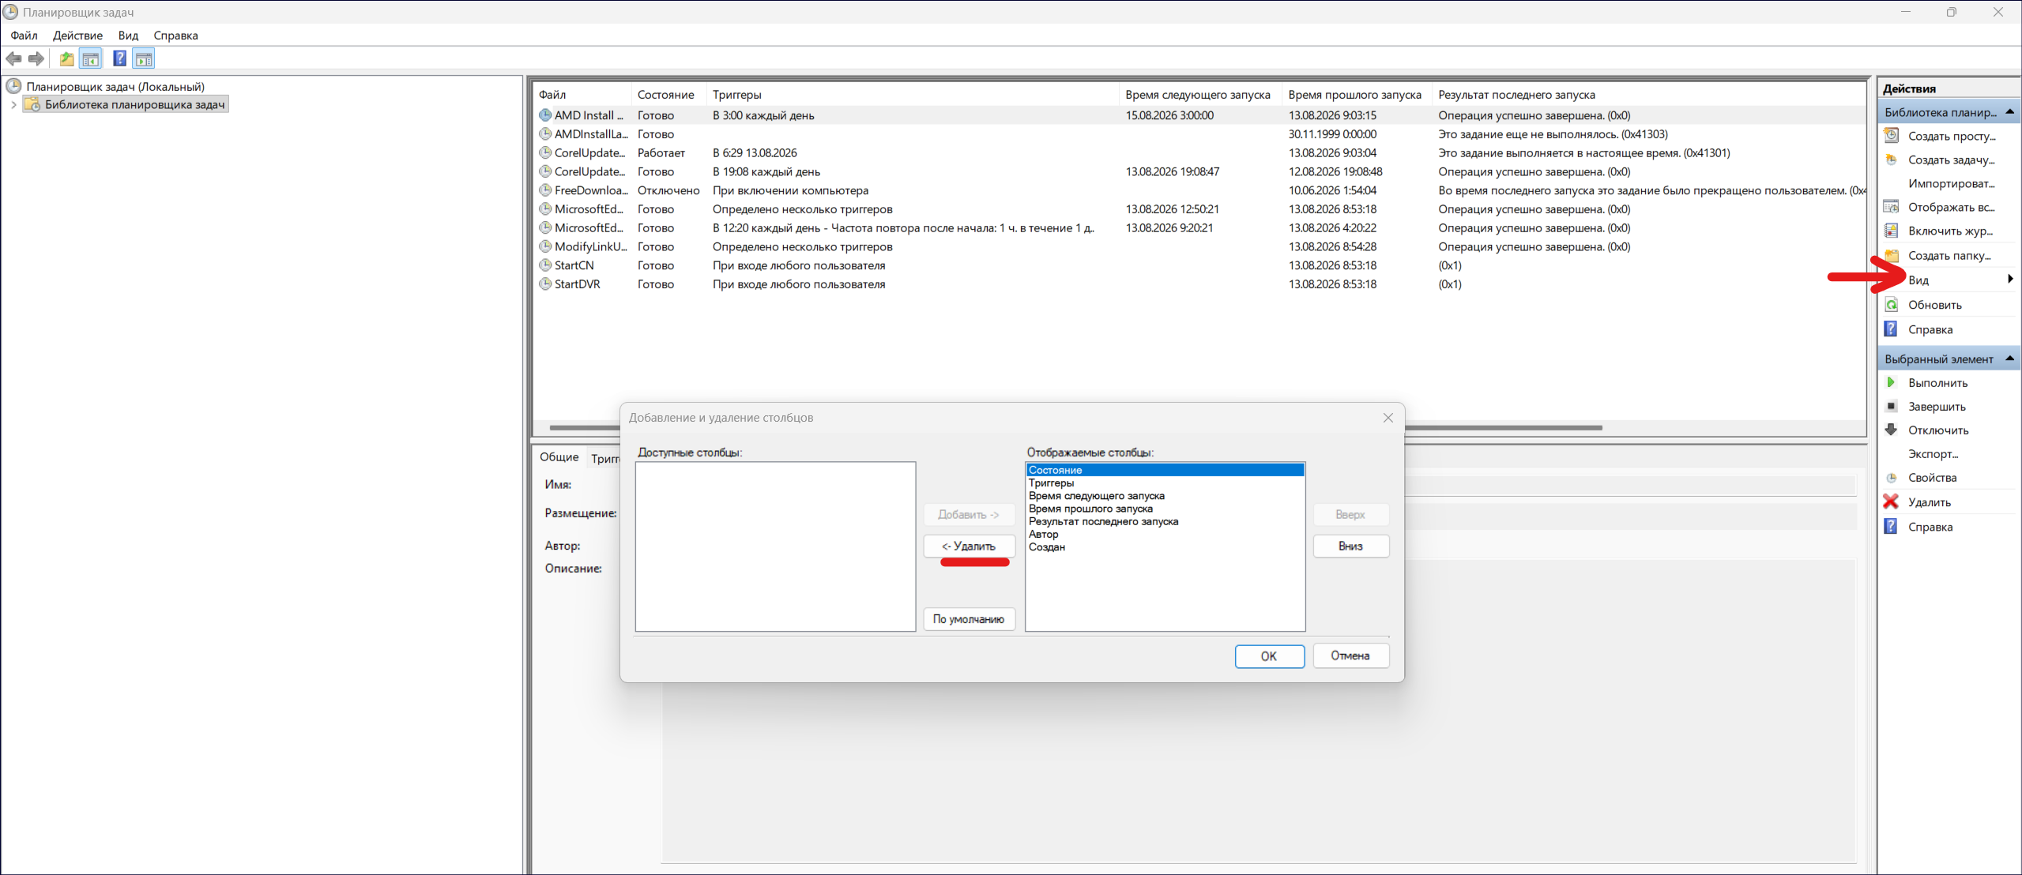This screenshot has width=2022, height=875.
Task: Confirm the dialog with OK
Action: point(1269,656)
